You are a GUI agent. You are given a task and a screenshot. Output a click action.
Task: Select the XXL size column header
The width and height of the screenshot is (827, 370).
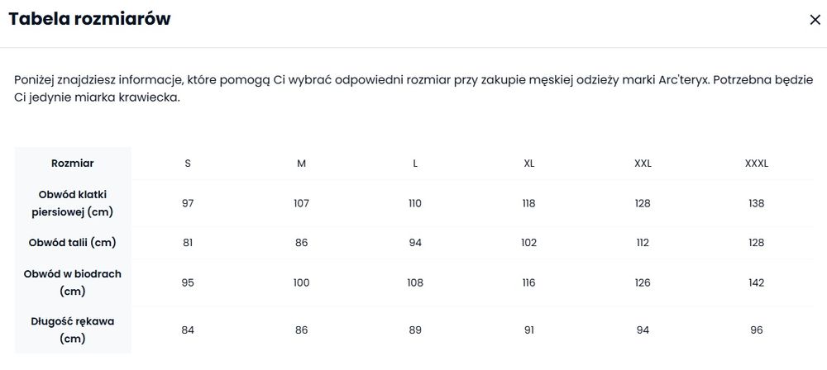point(643,164)
